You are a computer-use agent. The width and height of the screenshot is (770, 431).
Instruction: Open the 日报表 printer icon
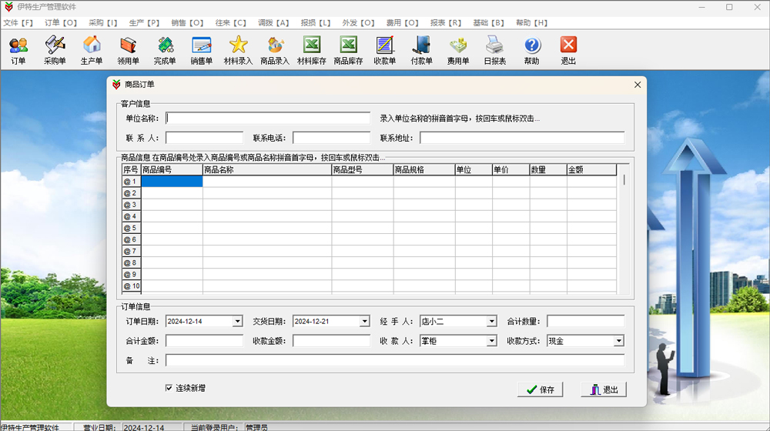click(x=495, y=50)
